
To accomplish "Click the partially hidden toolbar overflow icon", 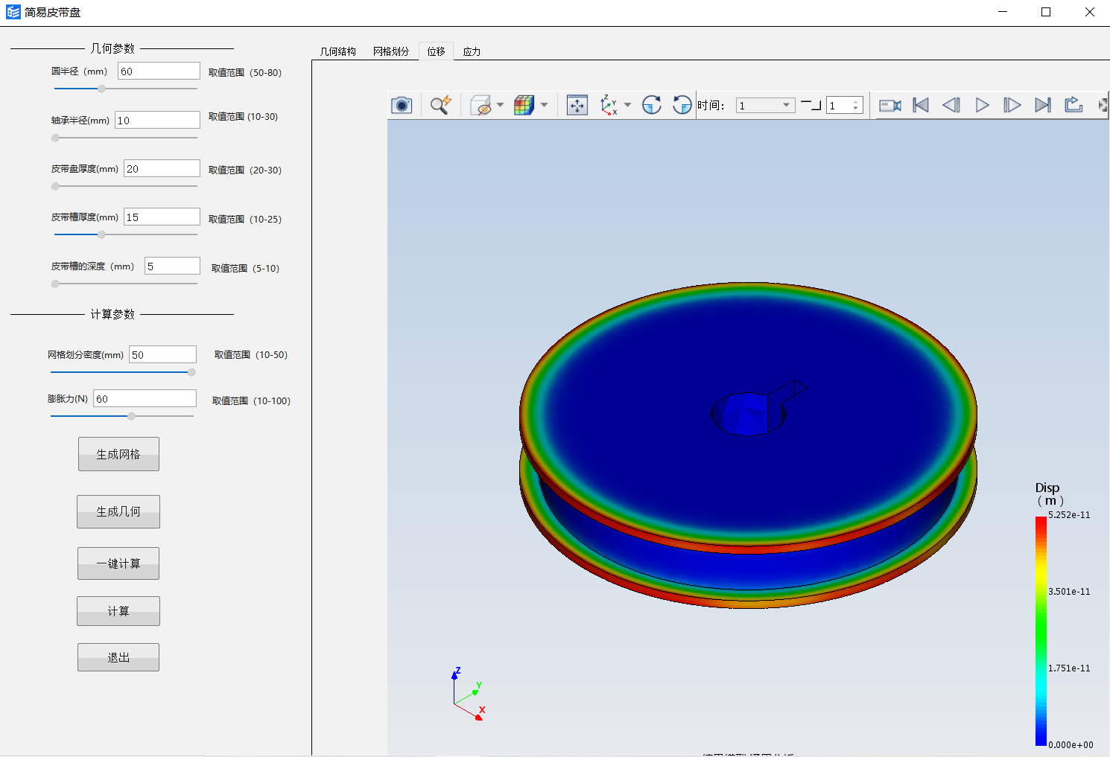I will pos(1103,105).
